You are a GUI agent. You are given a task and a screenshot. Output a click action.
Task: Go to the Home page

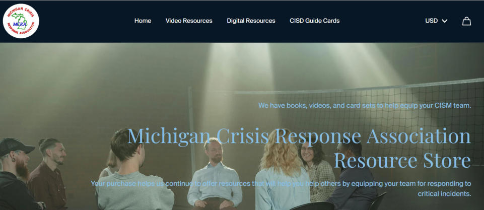click(143, 21)
